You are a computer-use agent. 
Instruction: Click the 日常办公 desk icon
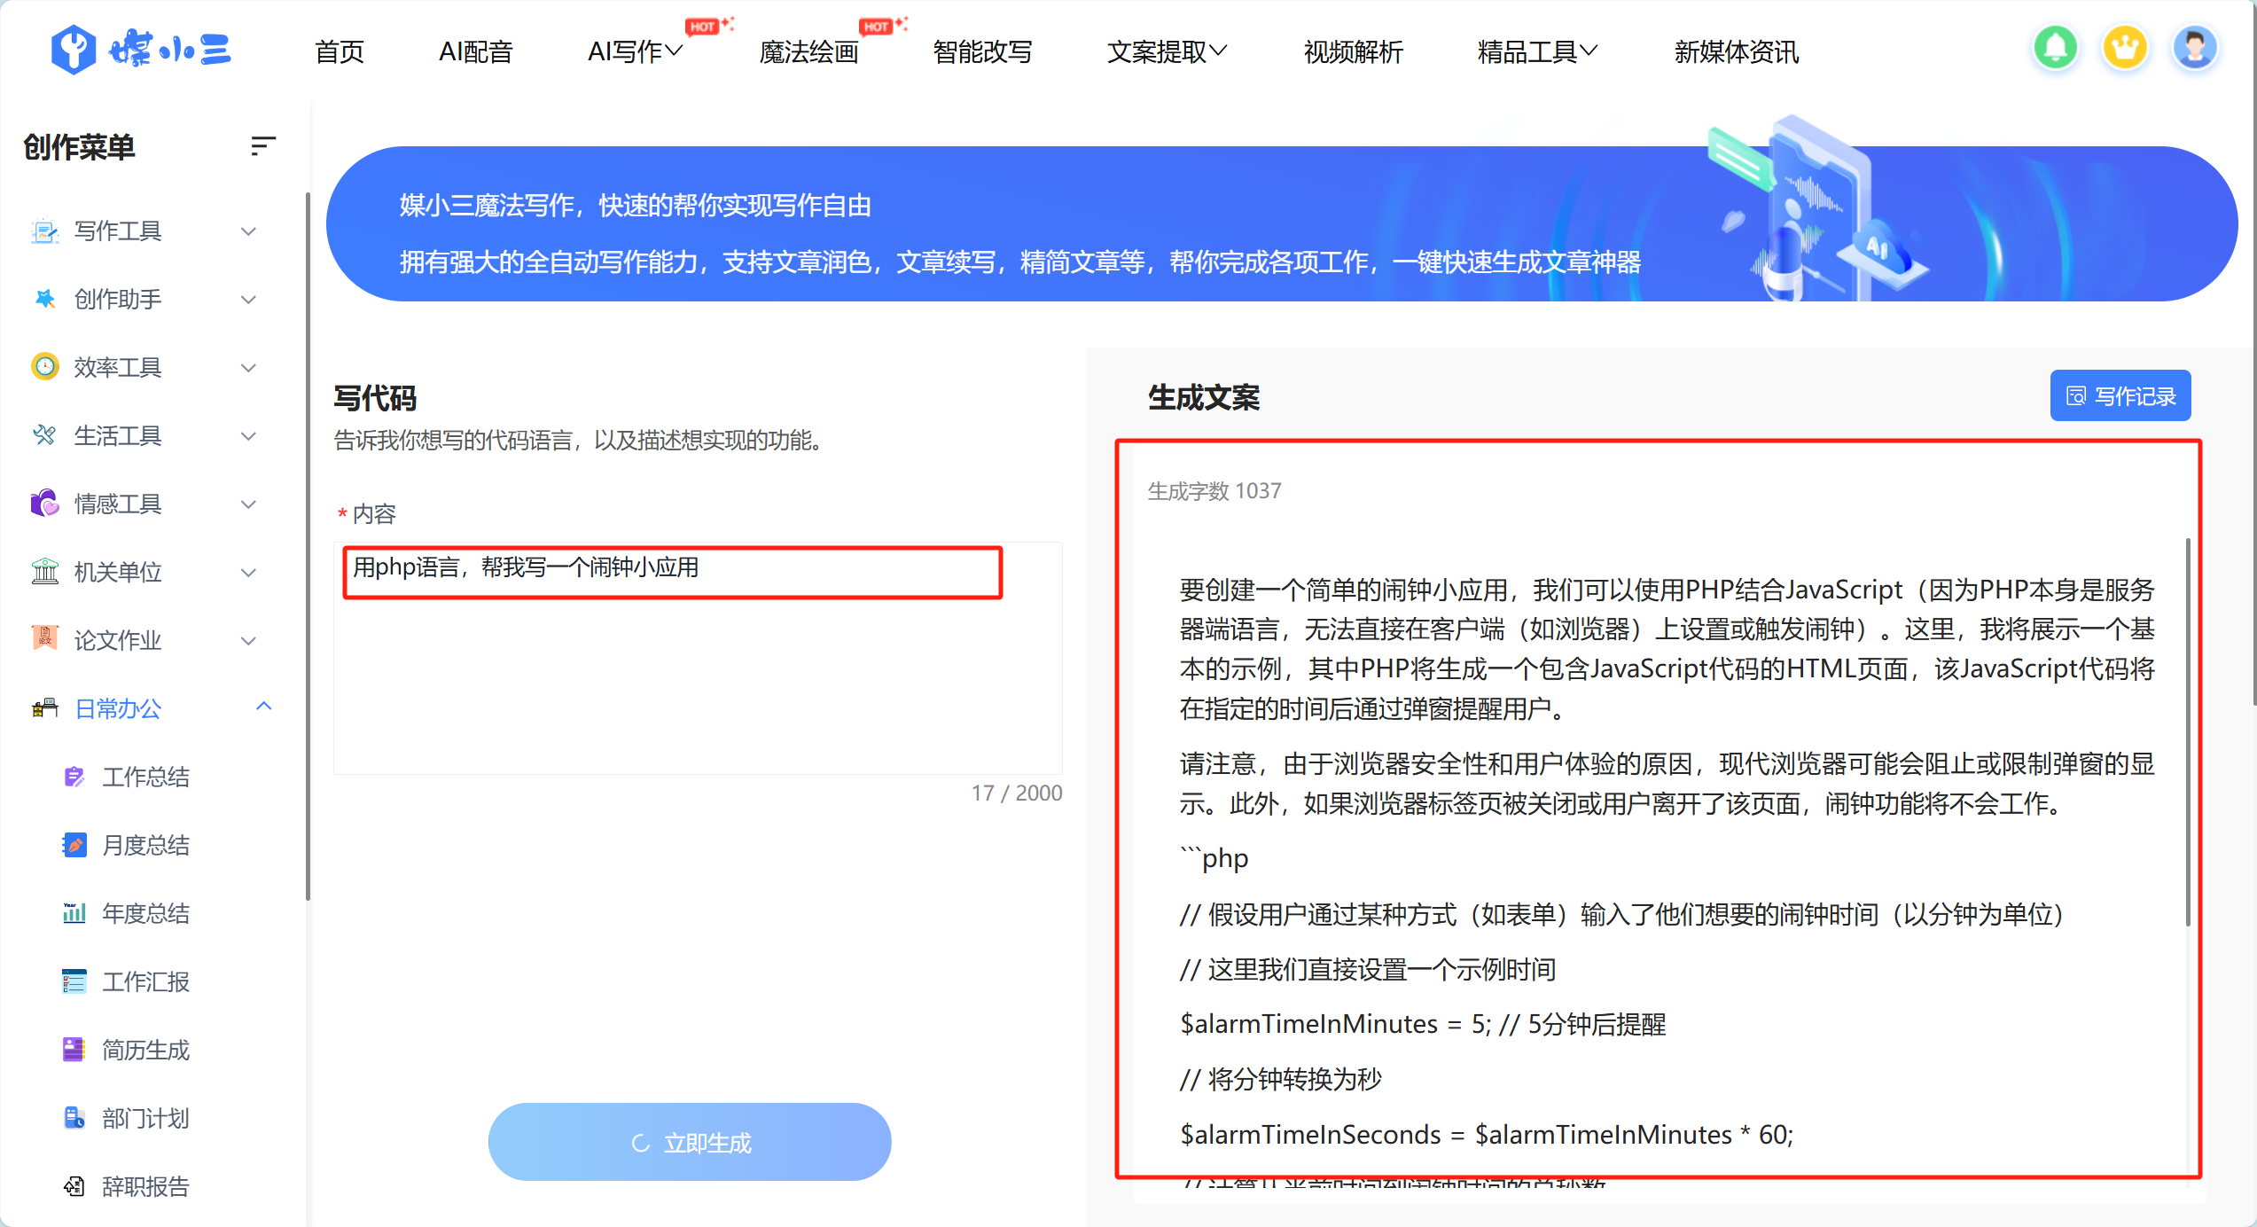tap(44, 707)
